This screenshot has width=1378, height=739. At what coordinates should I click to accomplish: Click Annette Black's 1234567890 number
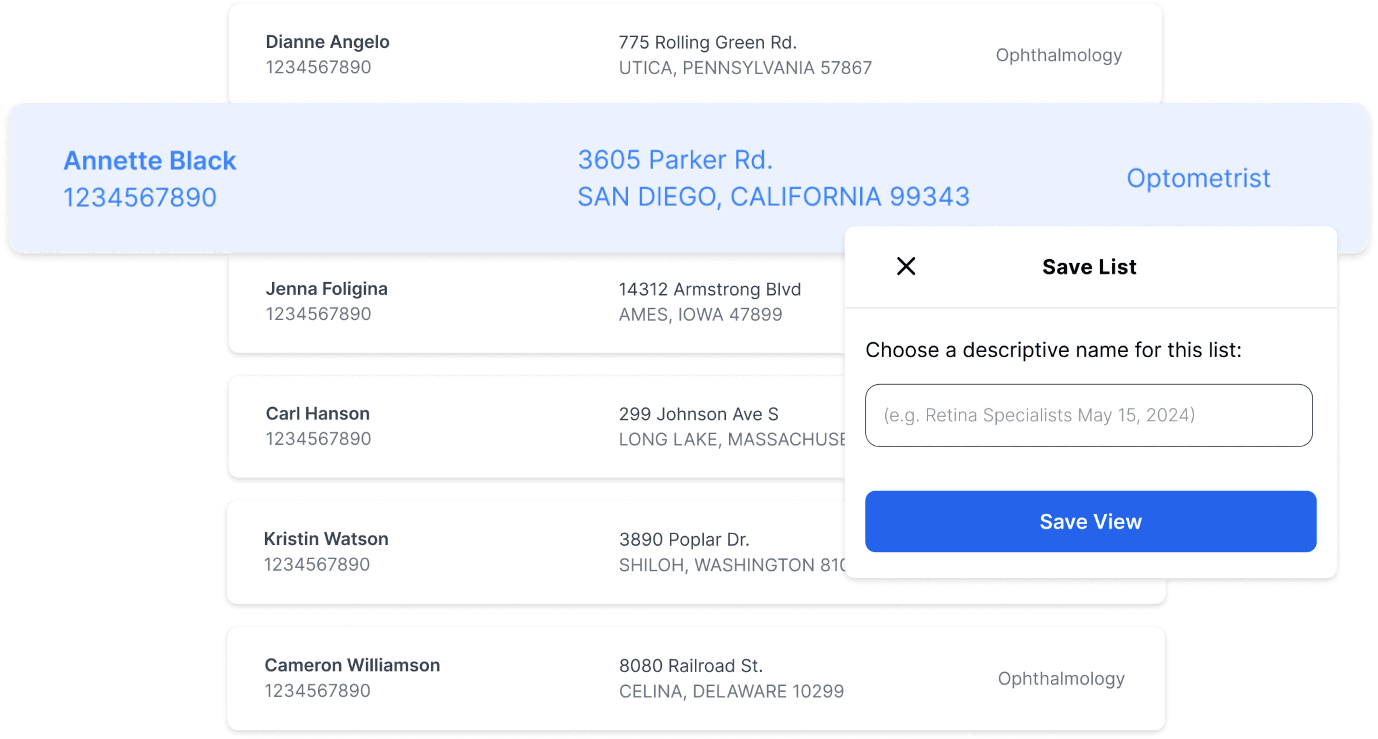coord(140,198)
